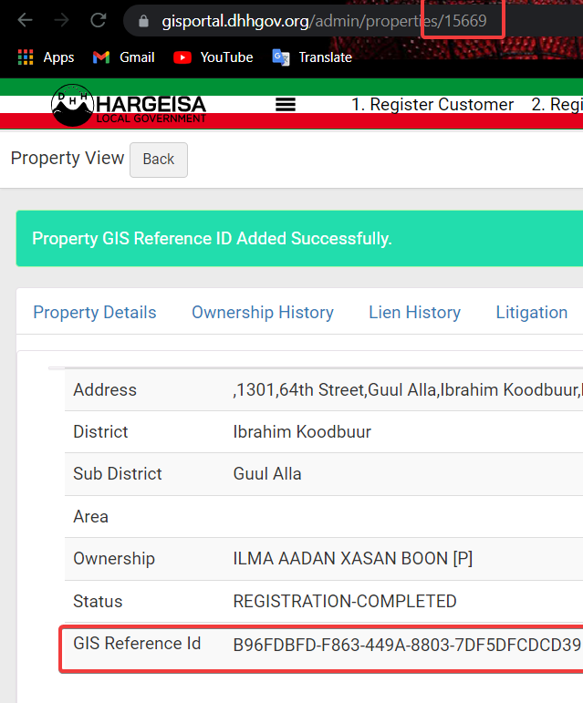Switch to the Property Details tab
This screenshot has width=583, height=703.
coord(95,312)
